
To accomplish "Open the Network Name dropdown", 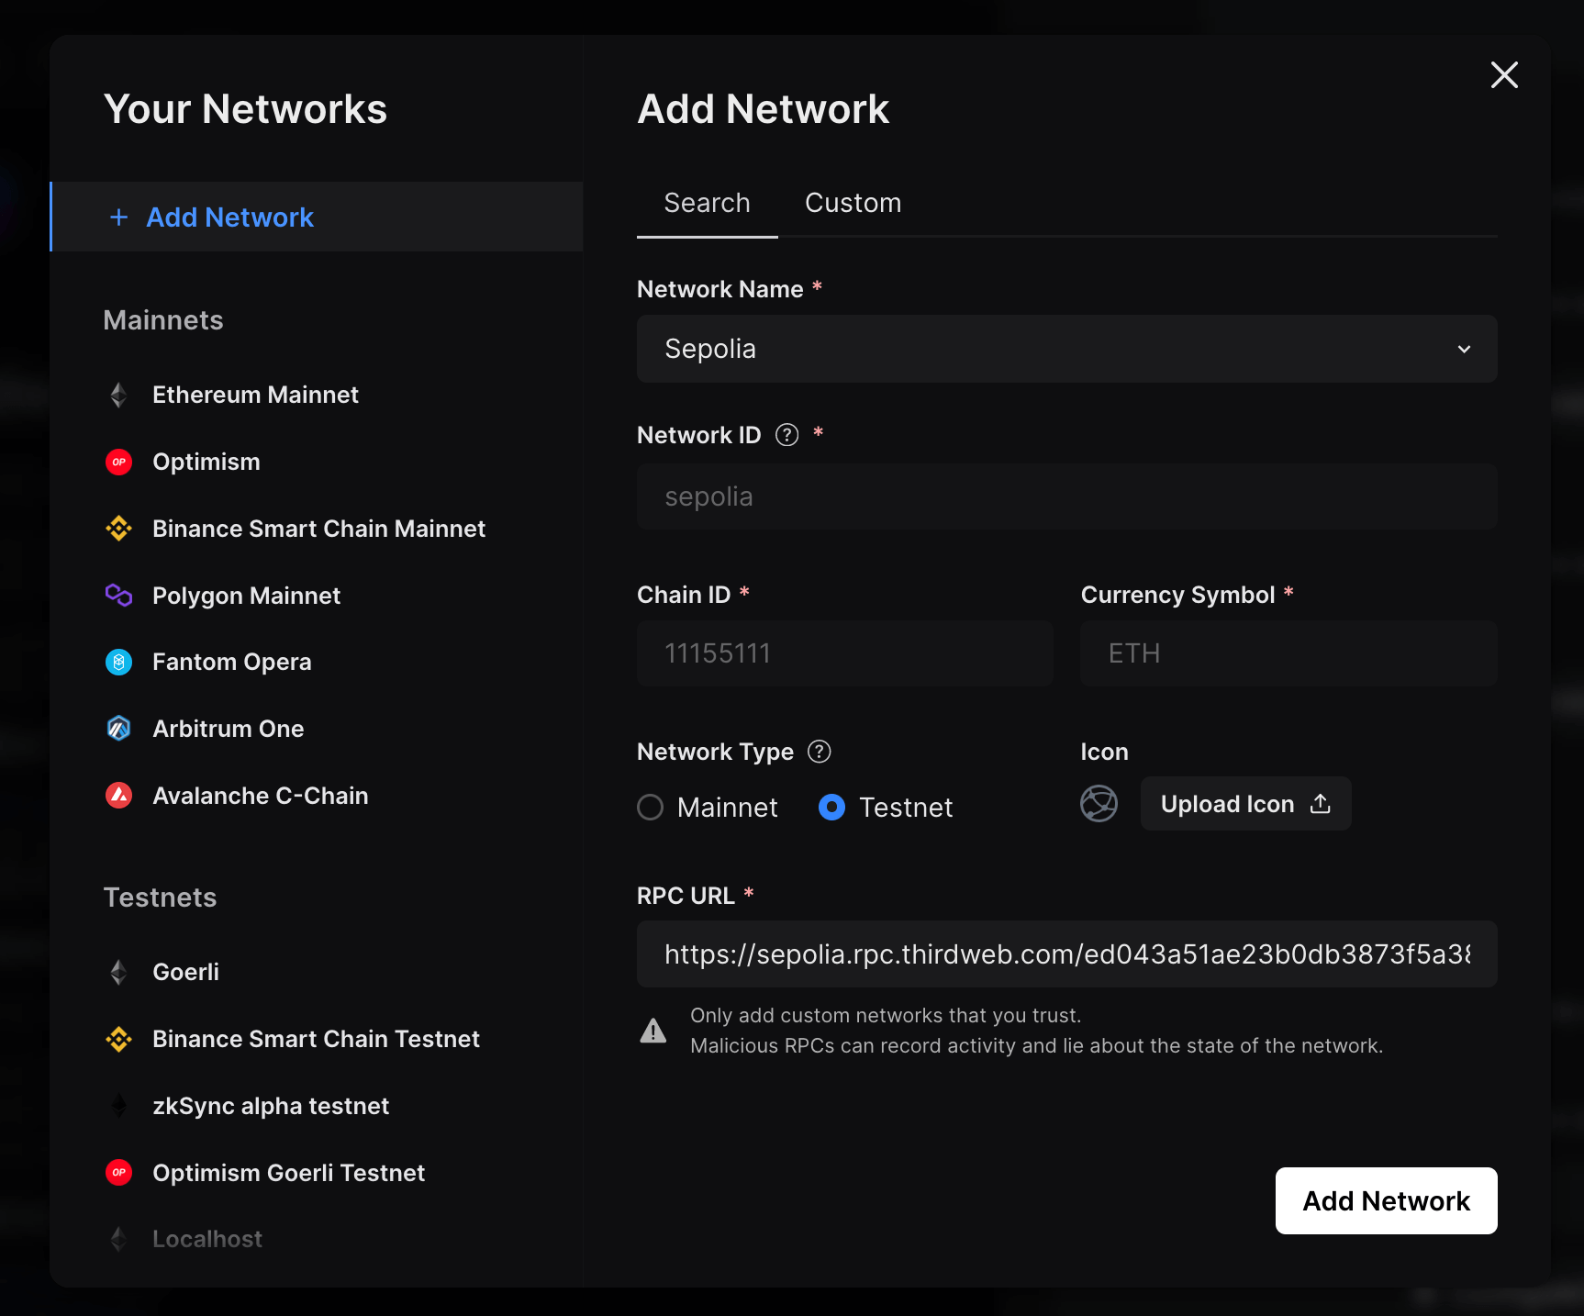I will (1465, 349).
